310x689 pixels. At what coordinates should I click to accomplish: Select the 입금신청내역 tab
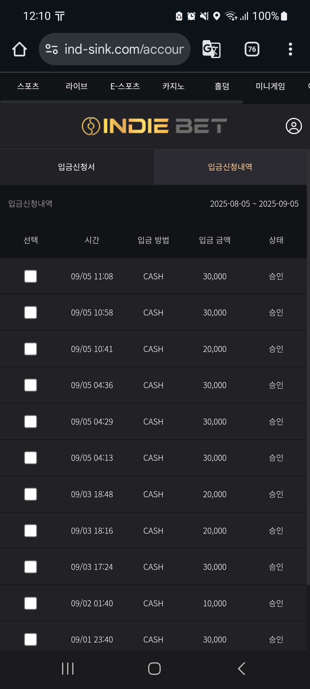(230, 167)
